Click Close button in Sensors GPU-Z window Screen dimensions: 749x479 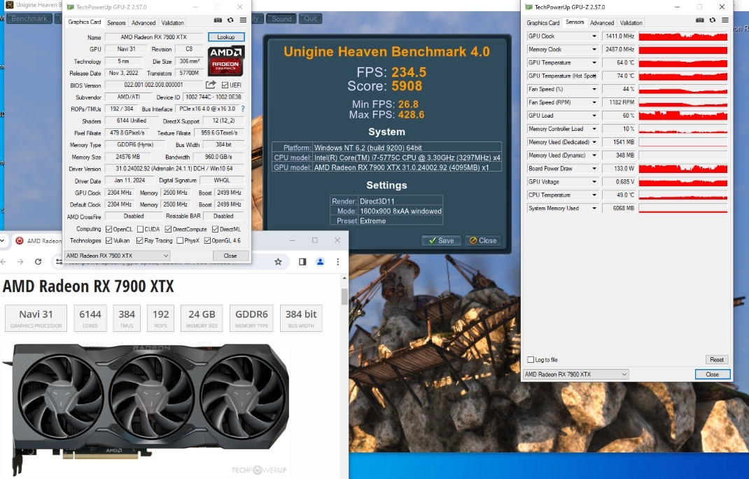712,375
